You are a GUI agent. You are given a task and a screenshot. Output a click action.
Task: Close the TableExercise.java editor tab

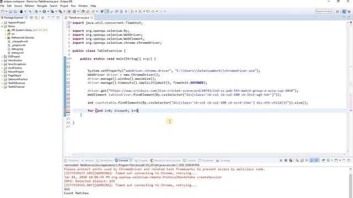pos(92,18)
